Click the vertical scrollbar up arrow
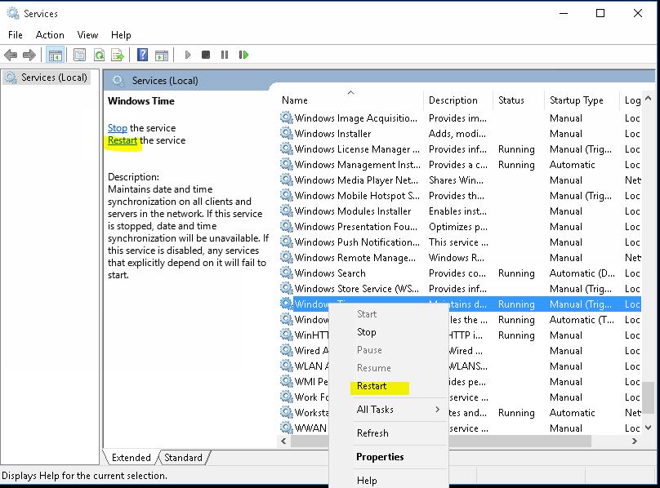Viewport: 660px width, 488px height. click(x=649, y=98)
